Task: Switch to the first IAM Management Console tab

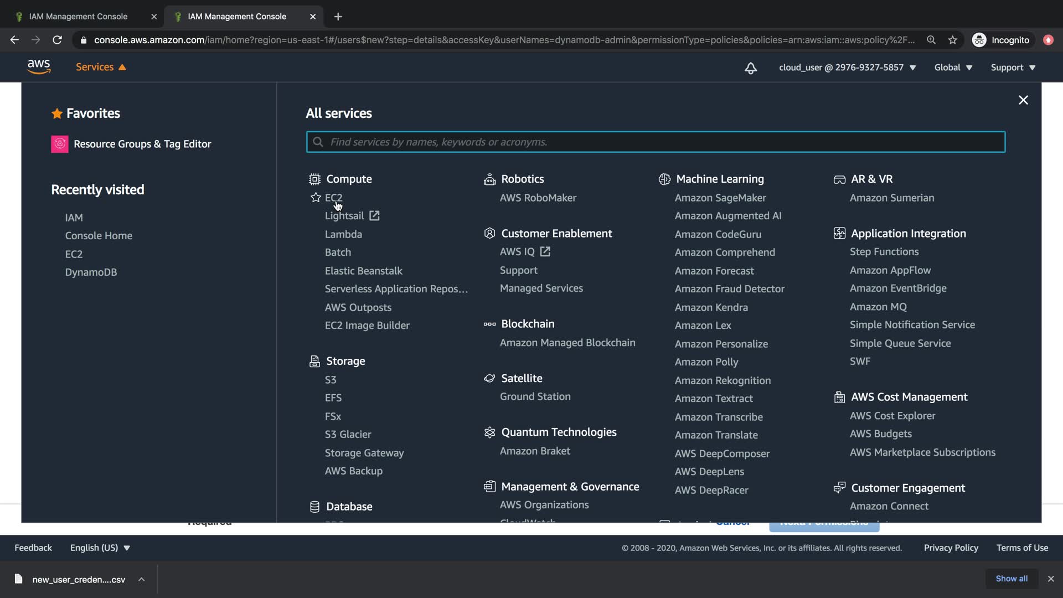Action: [78, 17]
